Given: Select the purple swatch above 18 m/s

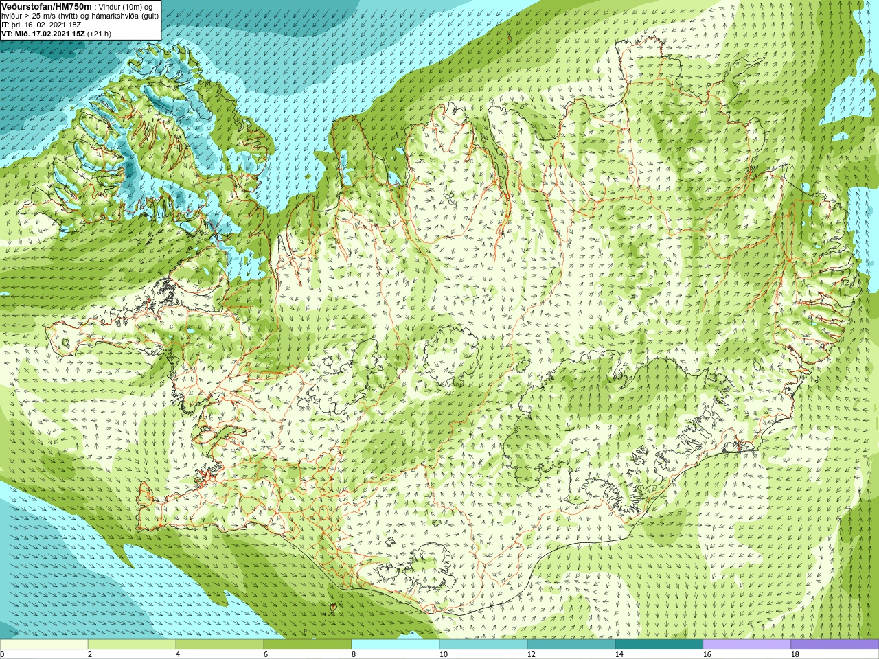Looking at the screenshot, I should click(x=835, y=645).
